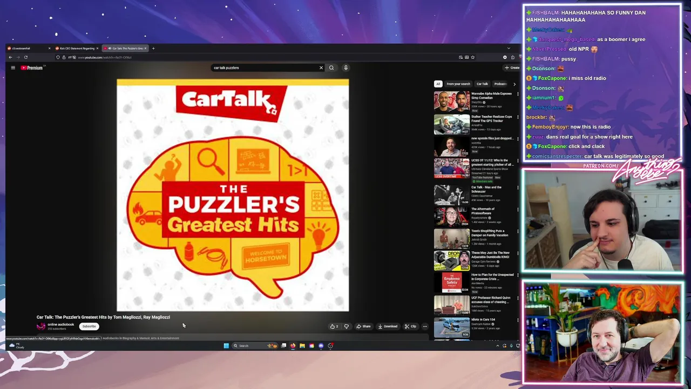This screenshot has height=389, width=691.
Task: Open 'Car Talk - Max and the Schnauzer' thumbnail
Action: (452, 195)
